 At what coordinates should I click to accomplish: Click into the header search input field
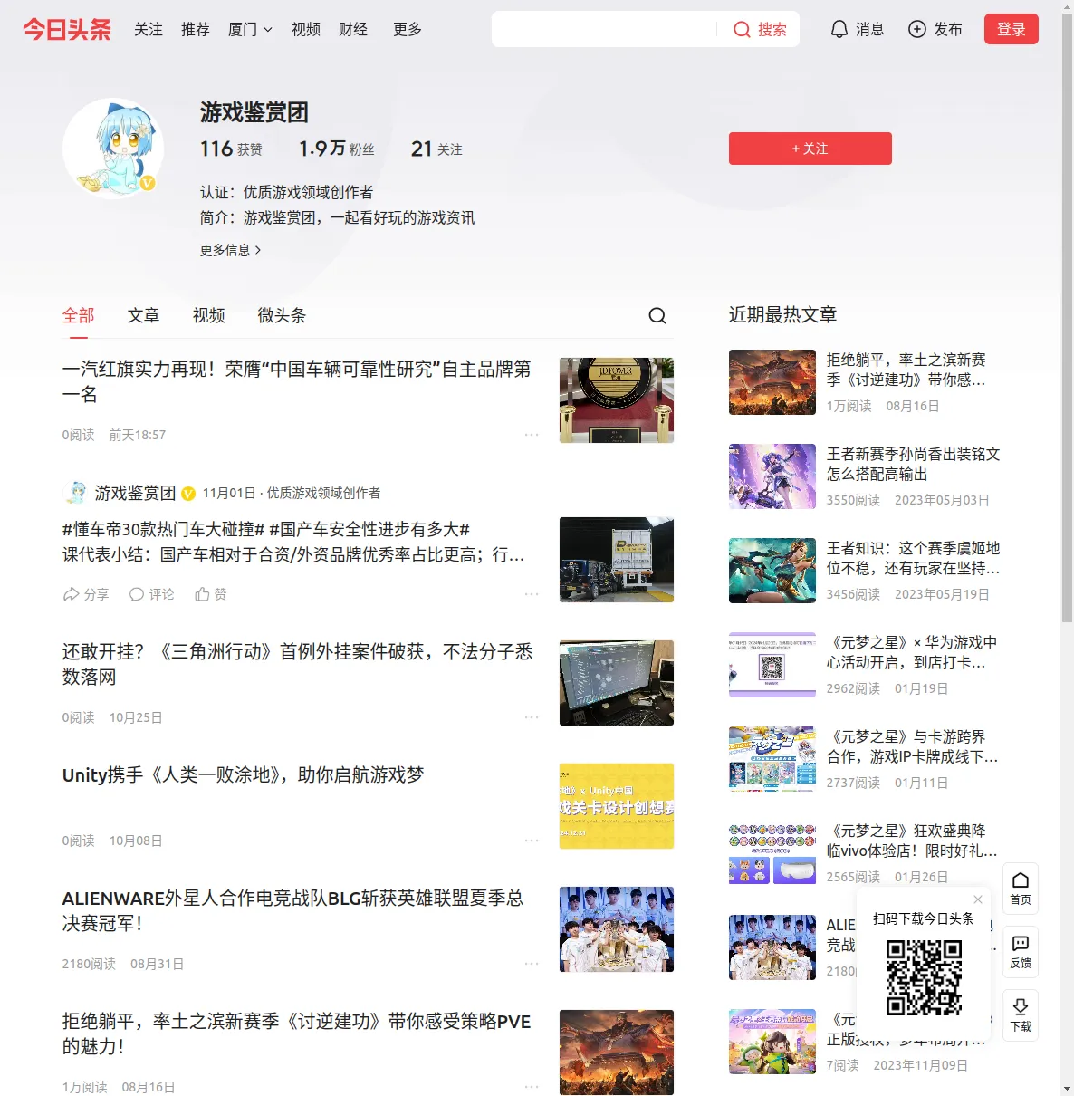tap(605, 29)
